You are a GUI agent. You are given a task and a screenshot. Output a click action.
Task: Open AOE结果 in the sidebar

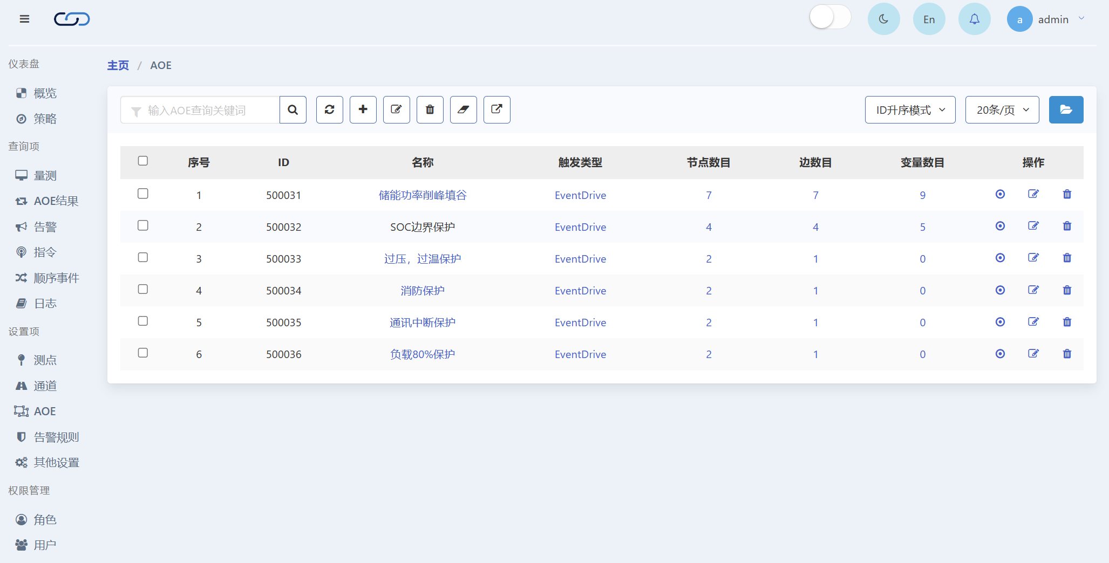[x=47, y=201]
